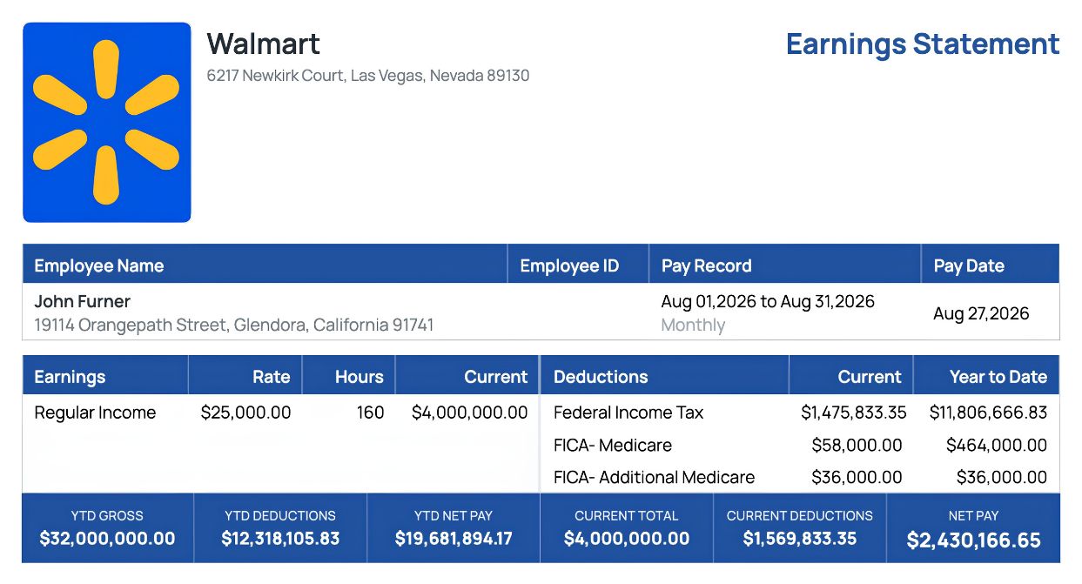Click the NET PAY label
1082x584 pixels.
(974, 516)
